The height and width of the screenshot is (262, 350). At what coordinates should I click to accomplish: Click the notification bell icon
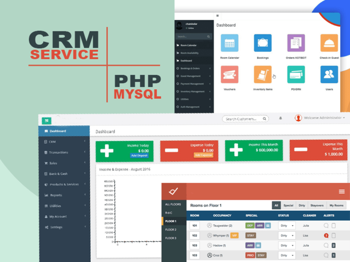[x=281, y=118]
